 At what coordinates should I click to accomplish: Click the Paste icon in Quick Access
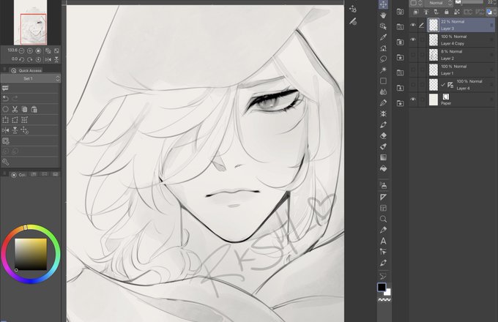click(34, 110)
